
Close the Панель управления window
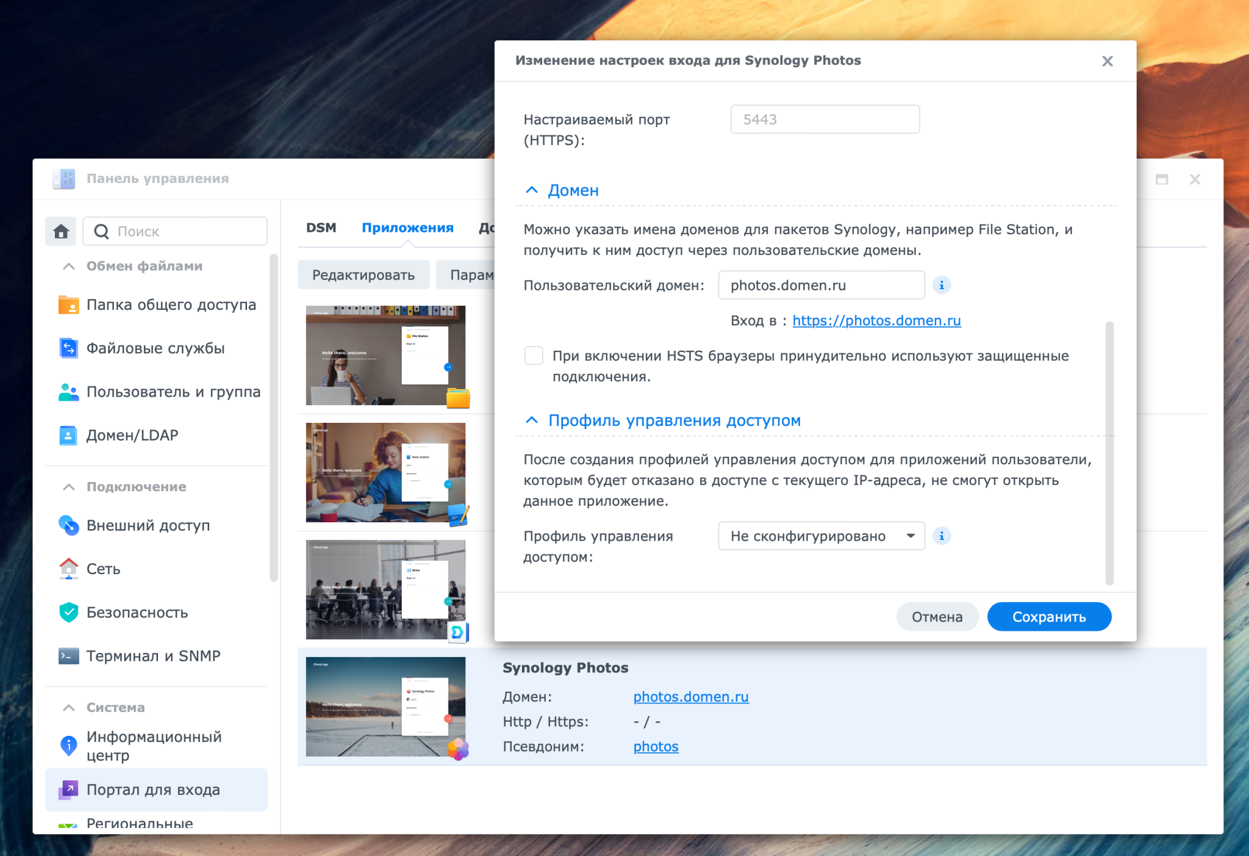tap(1195, 179)
